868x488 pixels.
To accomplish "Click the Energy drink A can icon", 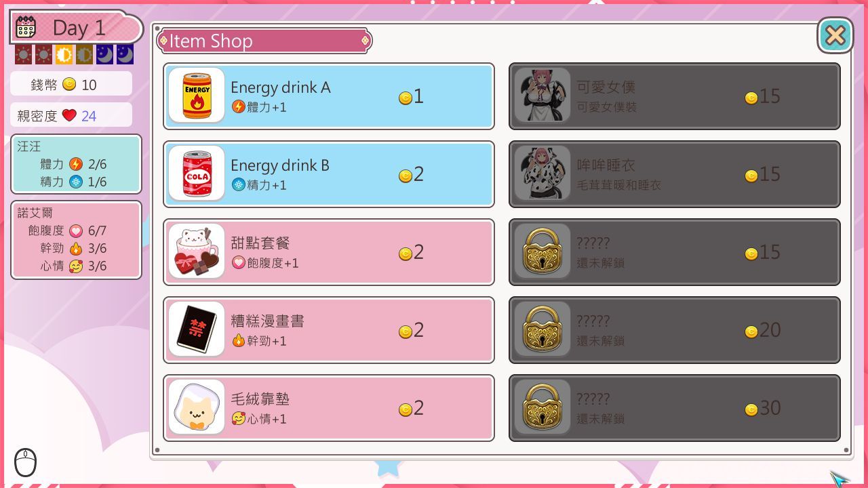I will [197, 96].
